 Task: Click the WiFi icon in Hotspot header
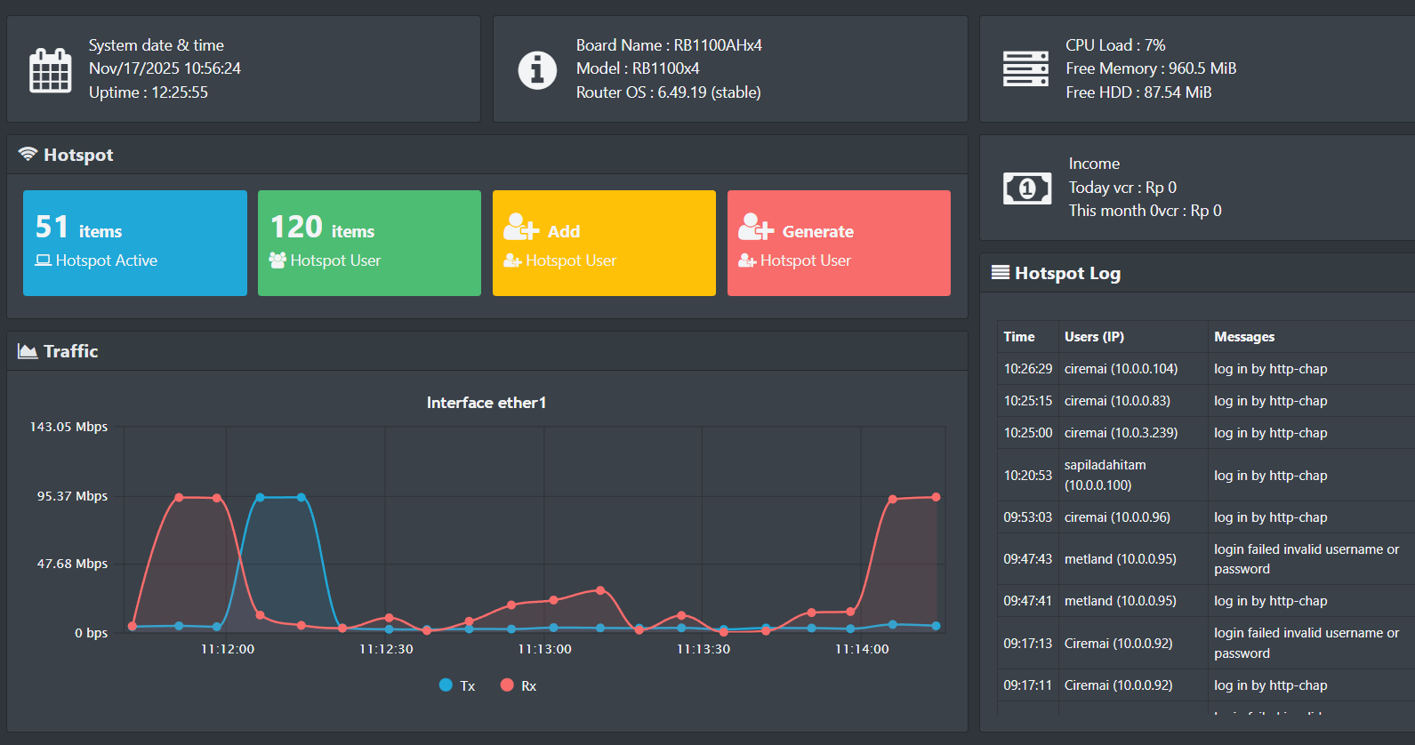click(28, 155)
